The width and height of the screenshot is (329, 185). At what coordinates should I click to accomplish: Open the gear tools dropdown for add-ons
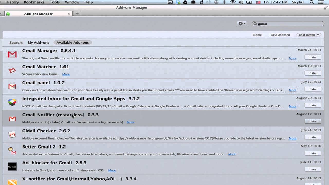[x=242, y=24]
